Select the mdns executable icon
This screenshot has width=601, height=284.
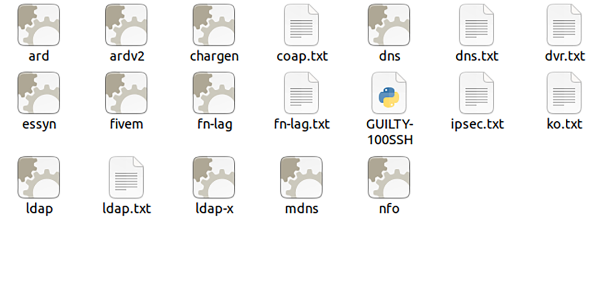302,178
